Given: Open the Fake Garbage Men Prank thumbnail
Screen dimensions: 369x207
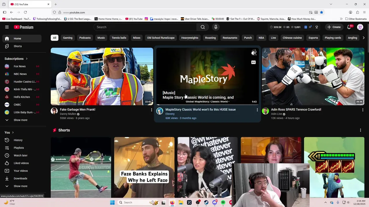Looking at the screenshot, I should tap(102, 76).
